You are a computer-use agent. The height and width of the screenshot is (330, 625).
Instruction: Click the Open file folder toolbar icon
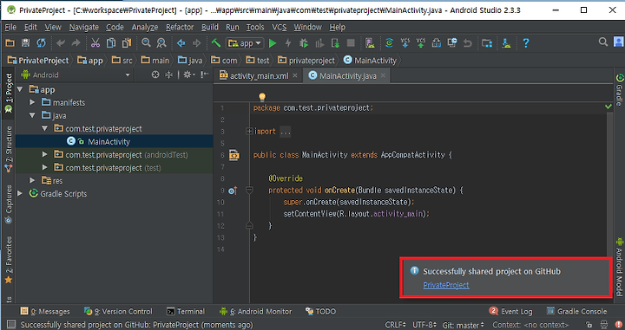point(10,43)
